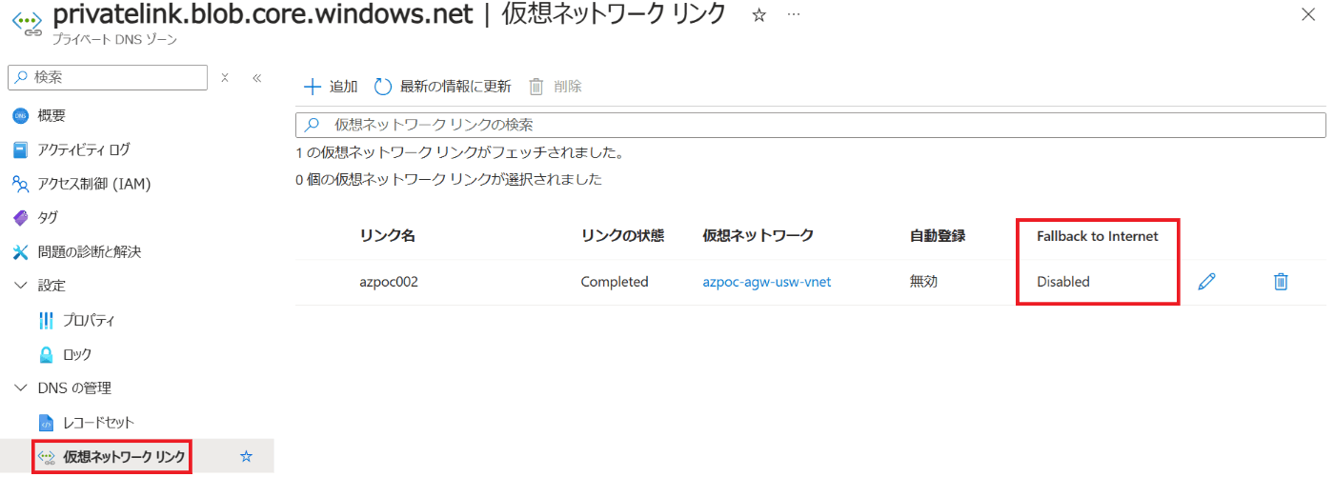Click the Fallback to Internet column header

(1098, 236)
